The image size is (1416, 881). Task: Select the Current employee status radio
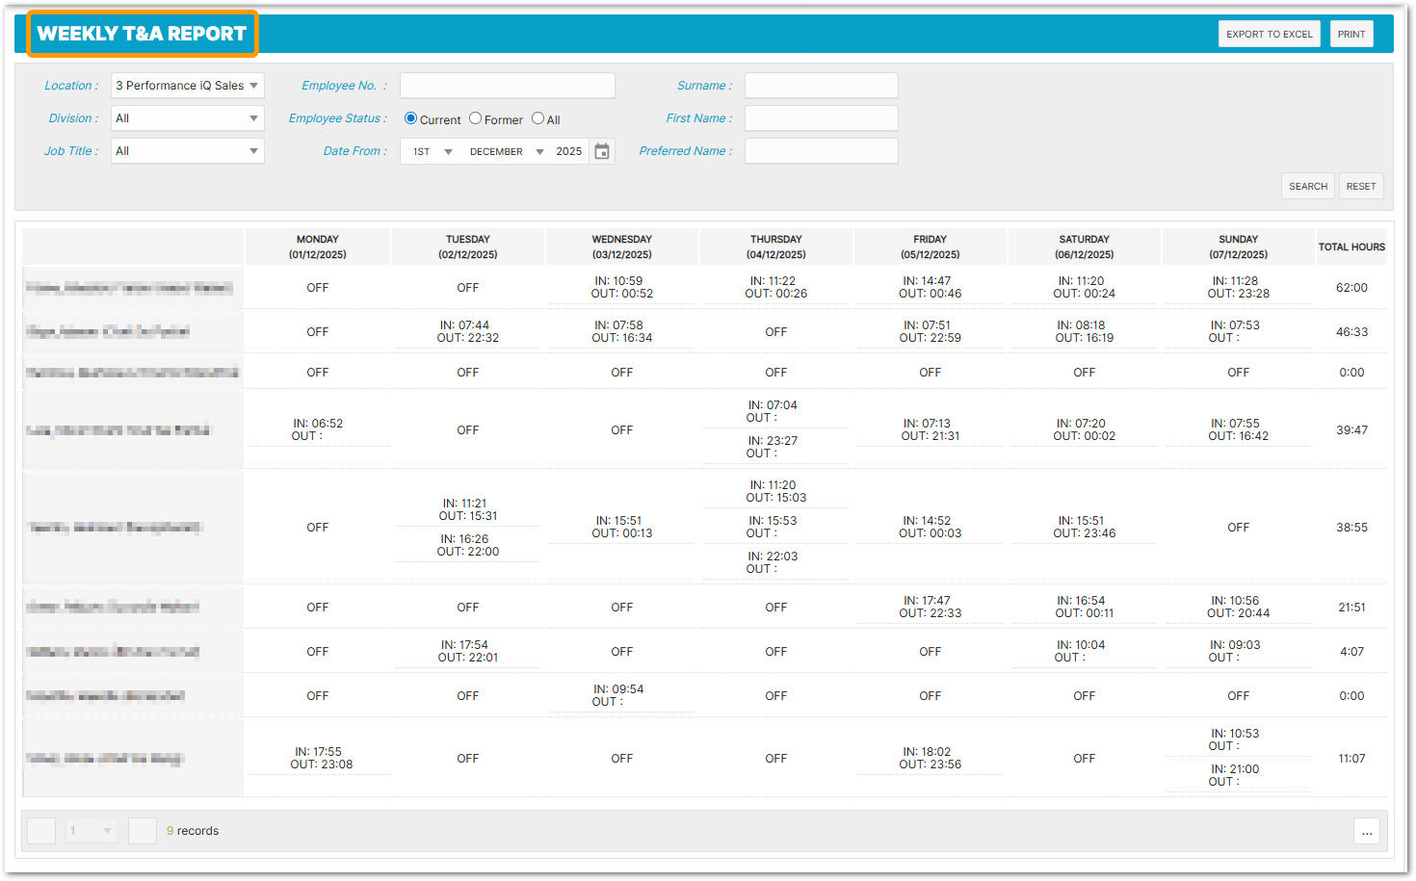(411, 118)
